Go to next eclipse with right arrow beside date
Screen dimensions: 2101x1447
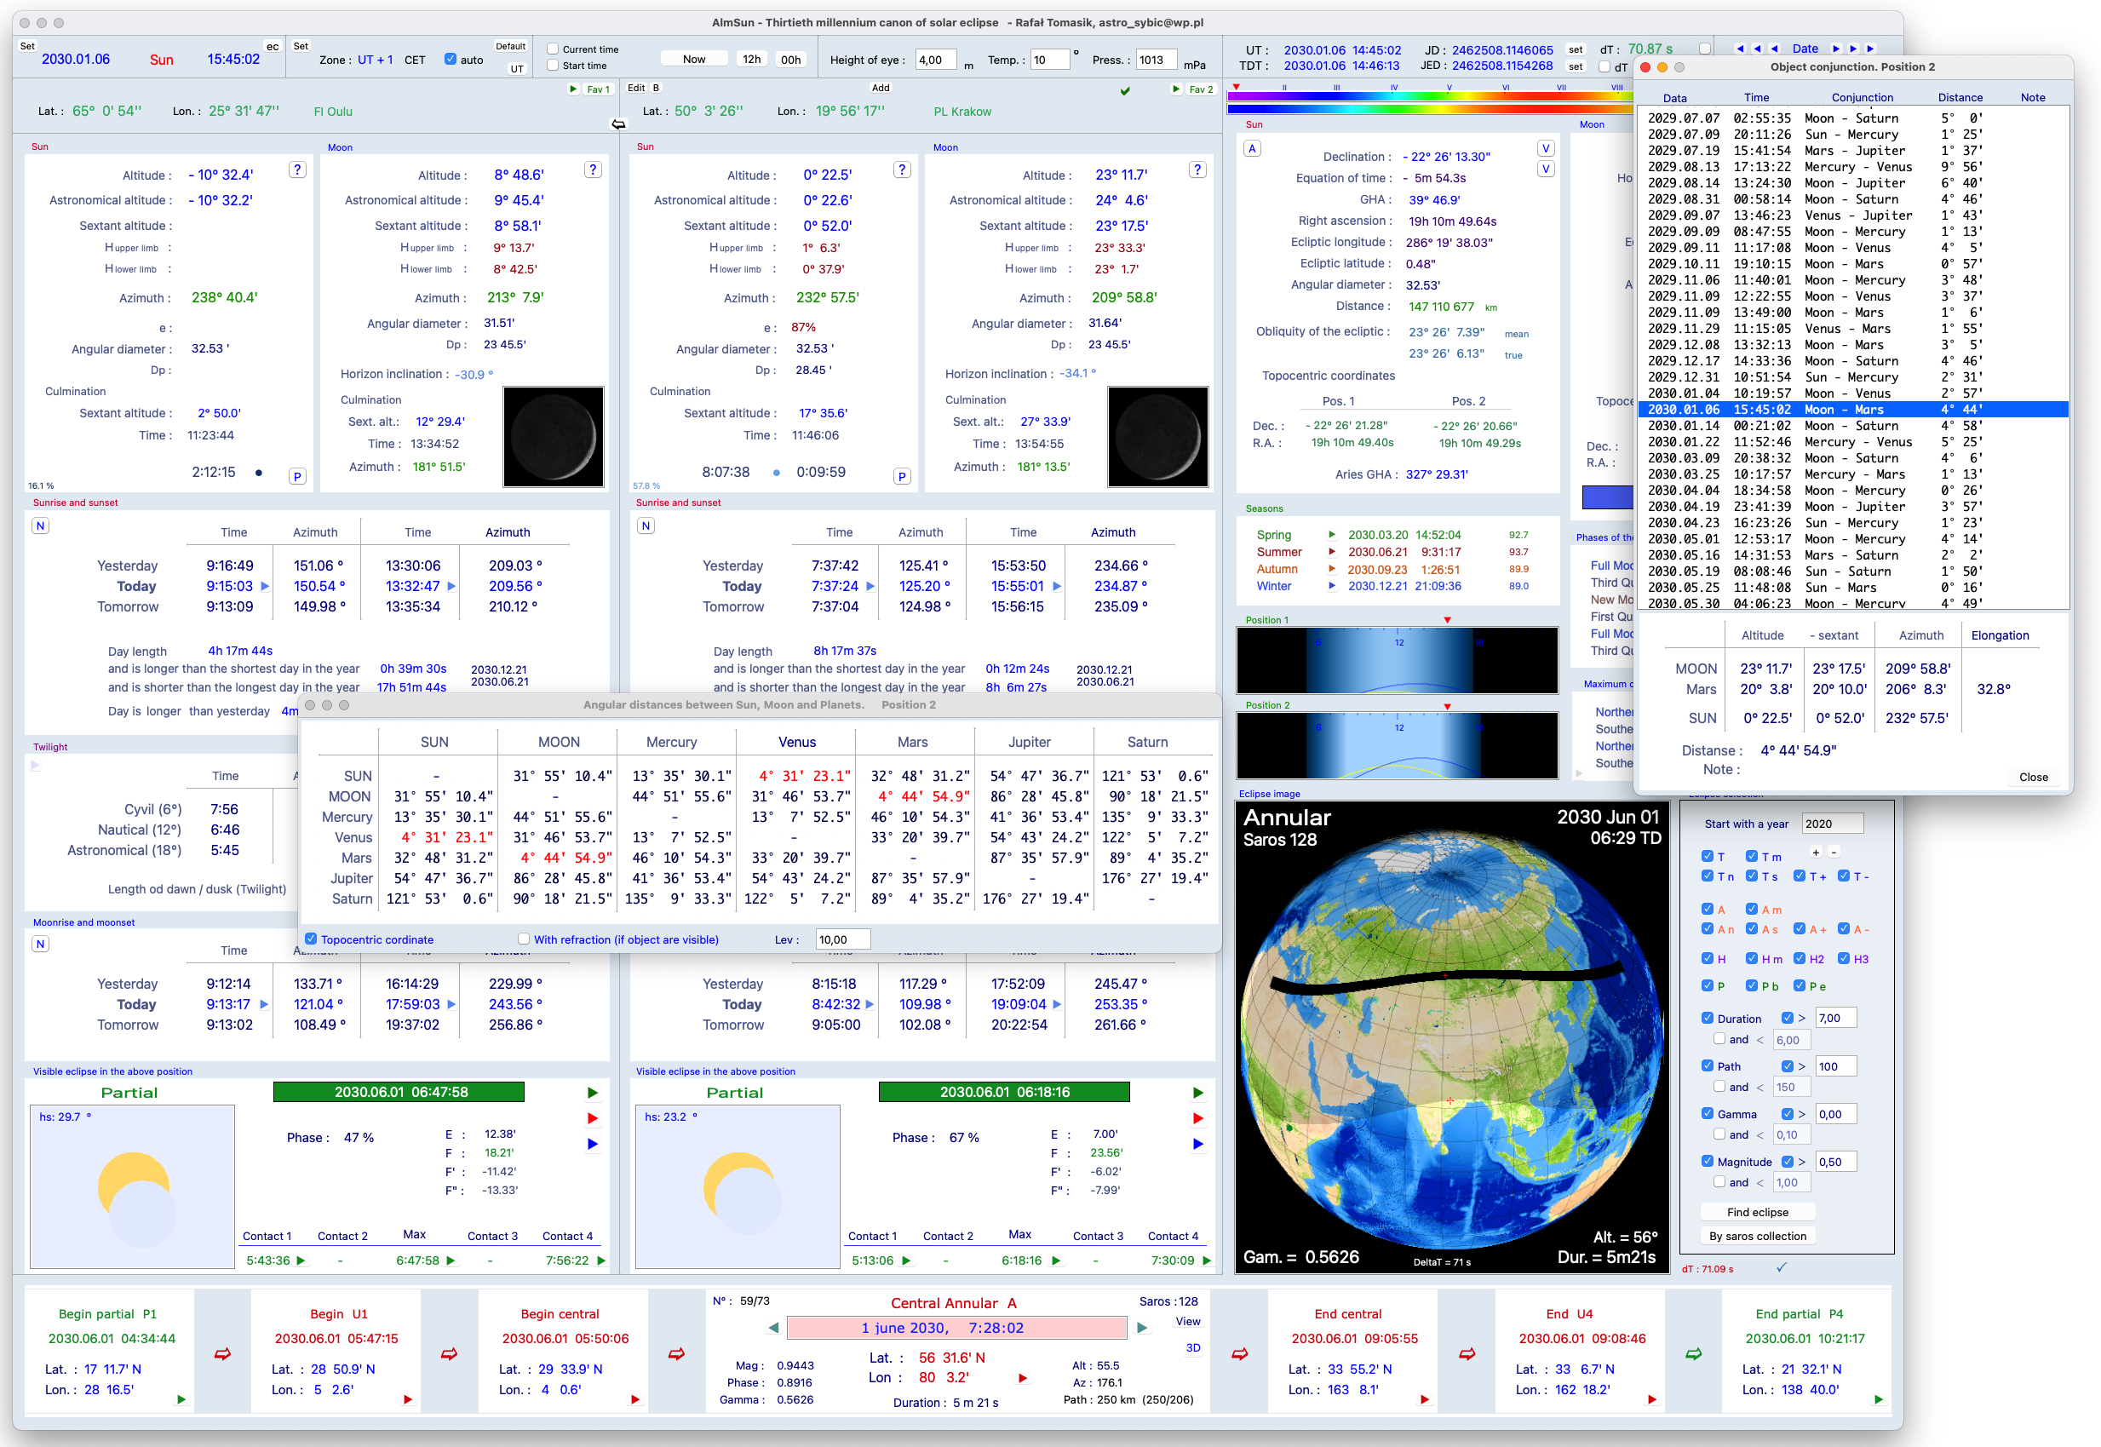click(1142, 1327)
